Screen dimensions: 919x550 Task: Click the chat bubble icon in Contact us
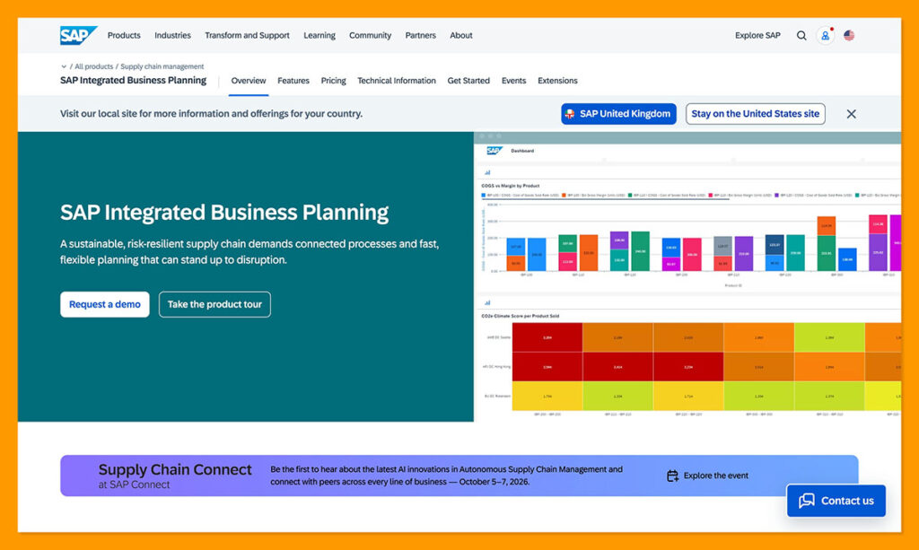coord(807,501)
